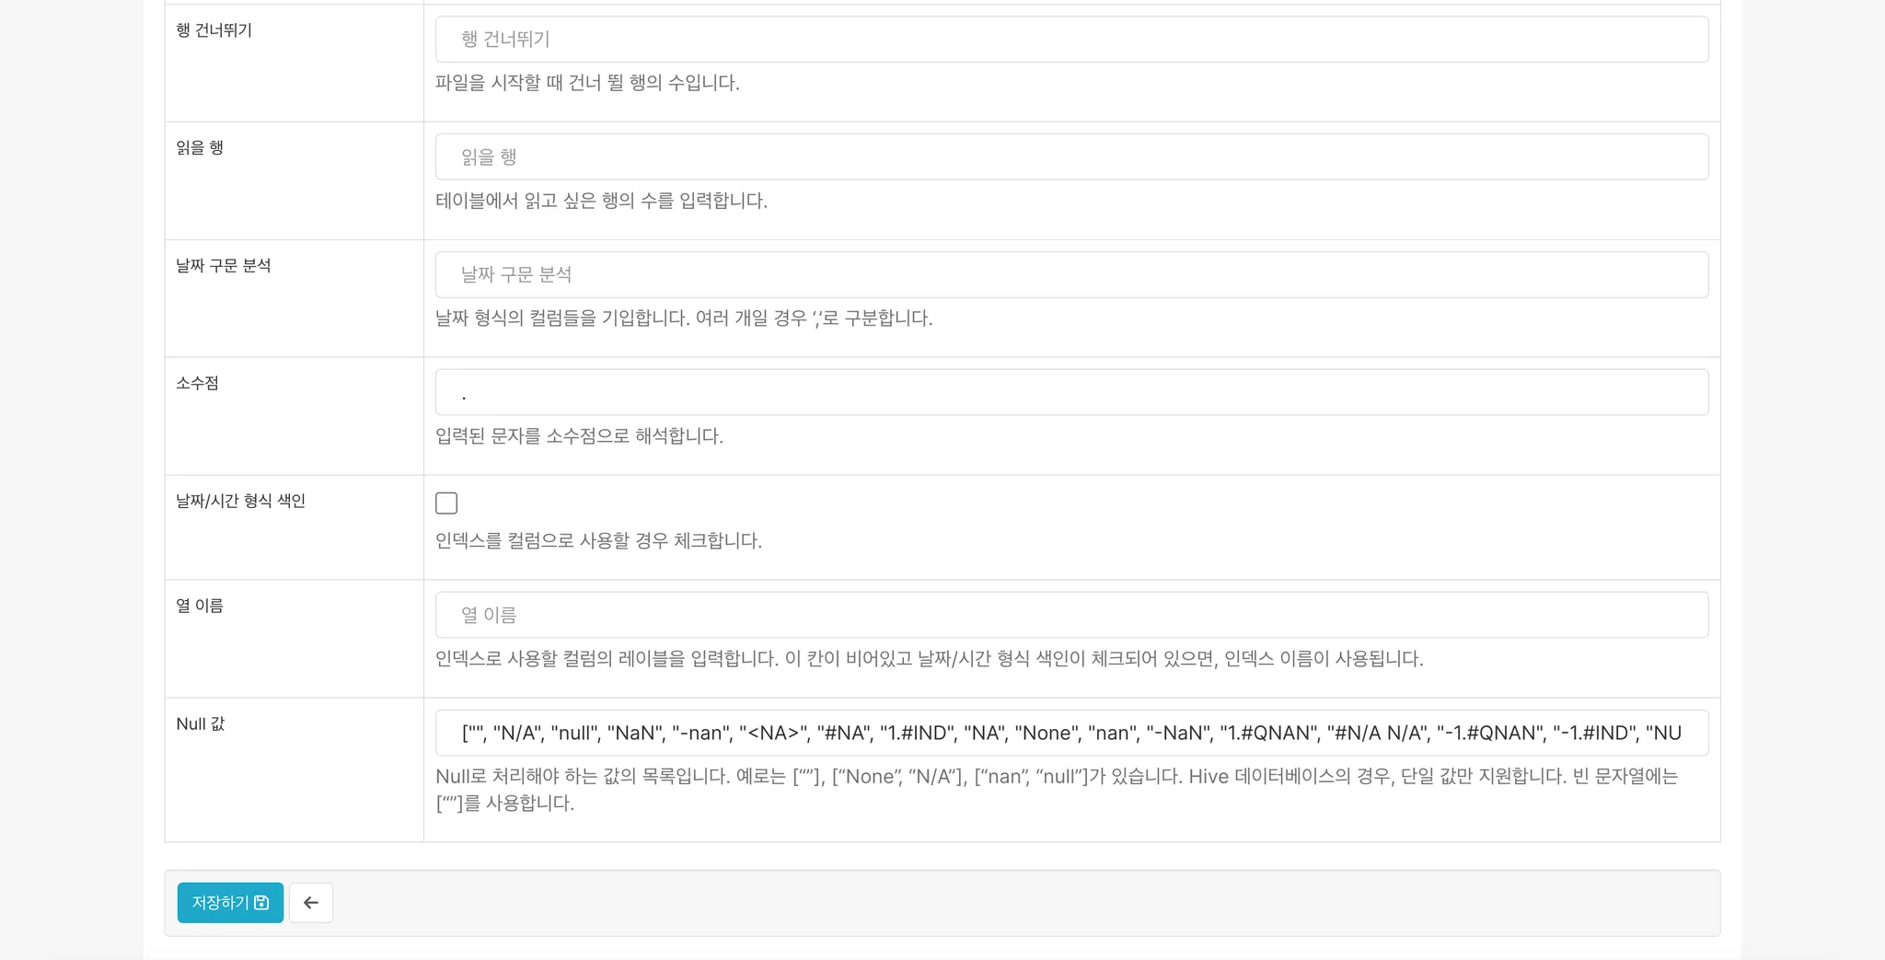
Task: Click into the 읽을 행 text box
Action: [1071, 157]
